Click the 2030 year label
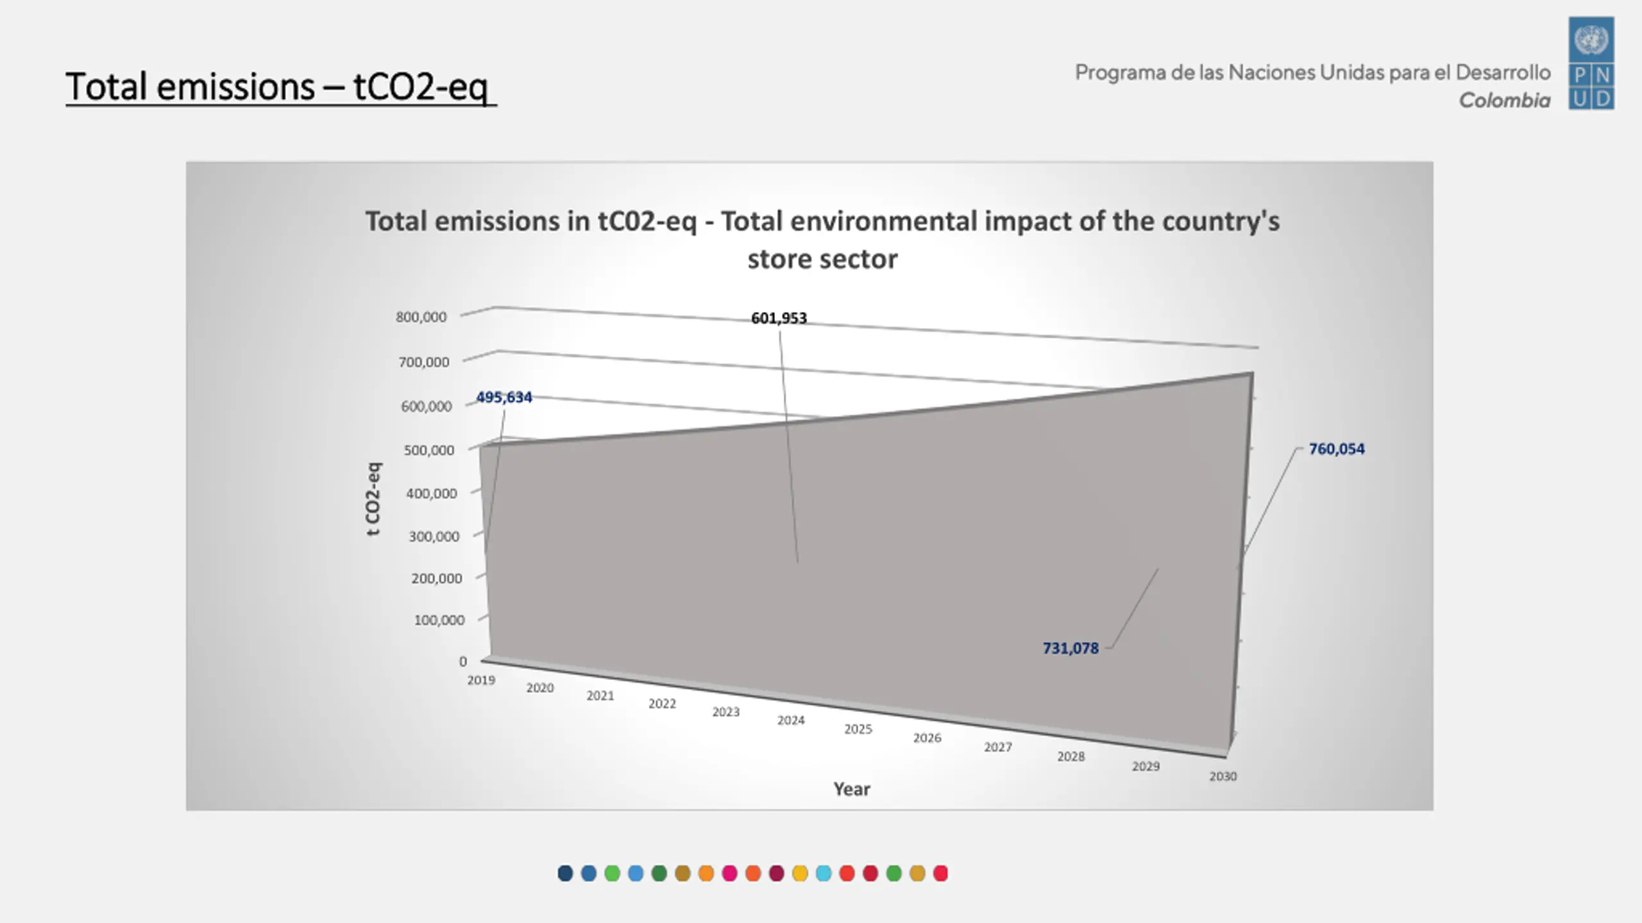The height and width of the screenshot is (923, 1642). [1223, 777]
